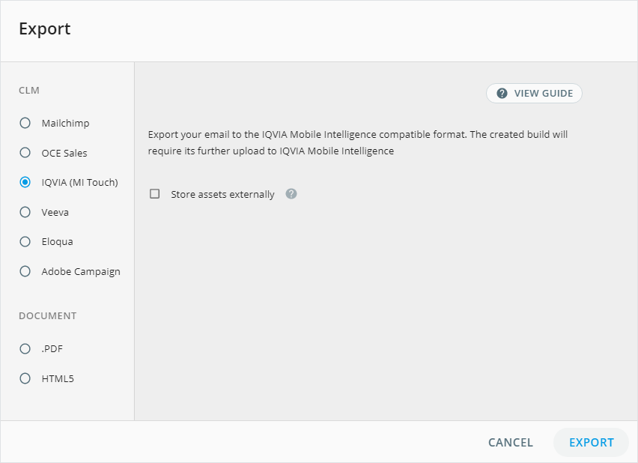This screenshot has width=638, height=463.
Task: Click the 'Adobe Campaign' label text
Action: pyautogui.click(x=81, y=271)
